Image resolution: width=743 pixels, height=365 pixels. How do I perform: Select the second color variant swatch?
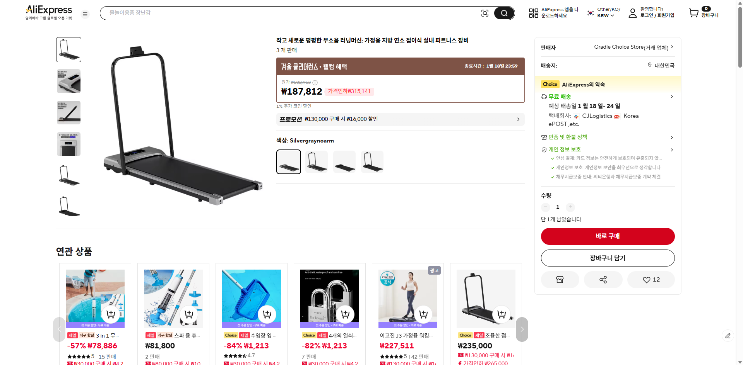pyautogui.click(x=316, y=161)
